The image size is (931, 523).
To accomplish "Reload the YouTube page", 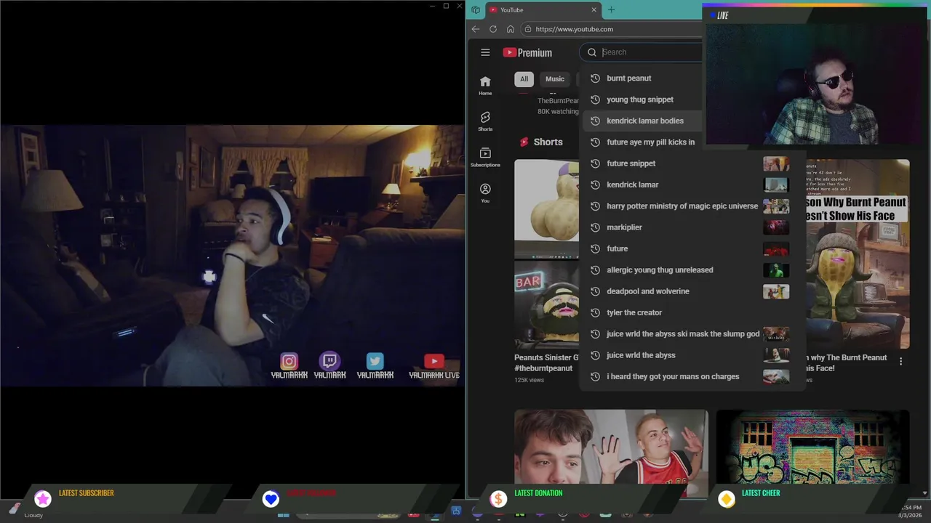I will (x=493, y=29).
